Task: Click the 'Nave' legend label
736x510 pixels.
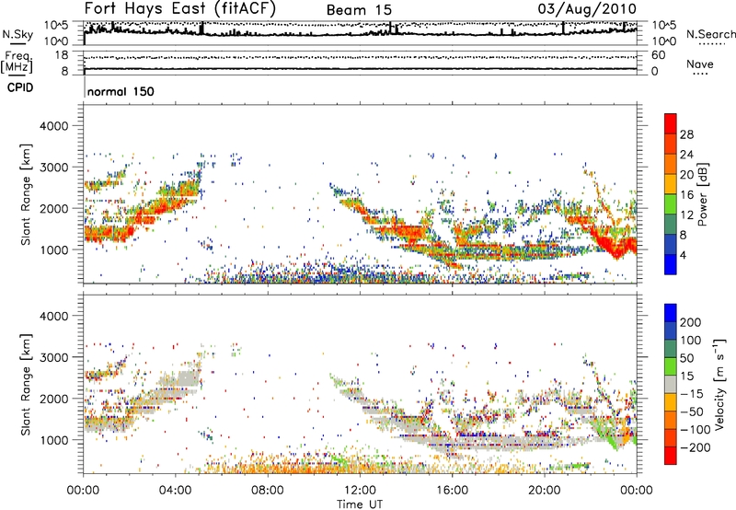Action: coord(700,64)
